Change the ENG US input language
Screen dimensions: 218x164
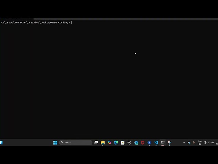200,142
